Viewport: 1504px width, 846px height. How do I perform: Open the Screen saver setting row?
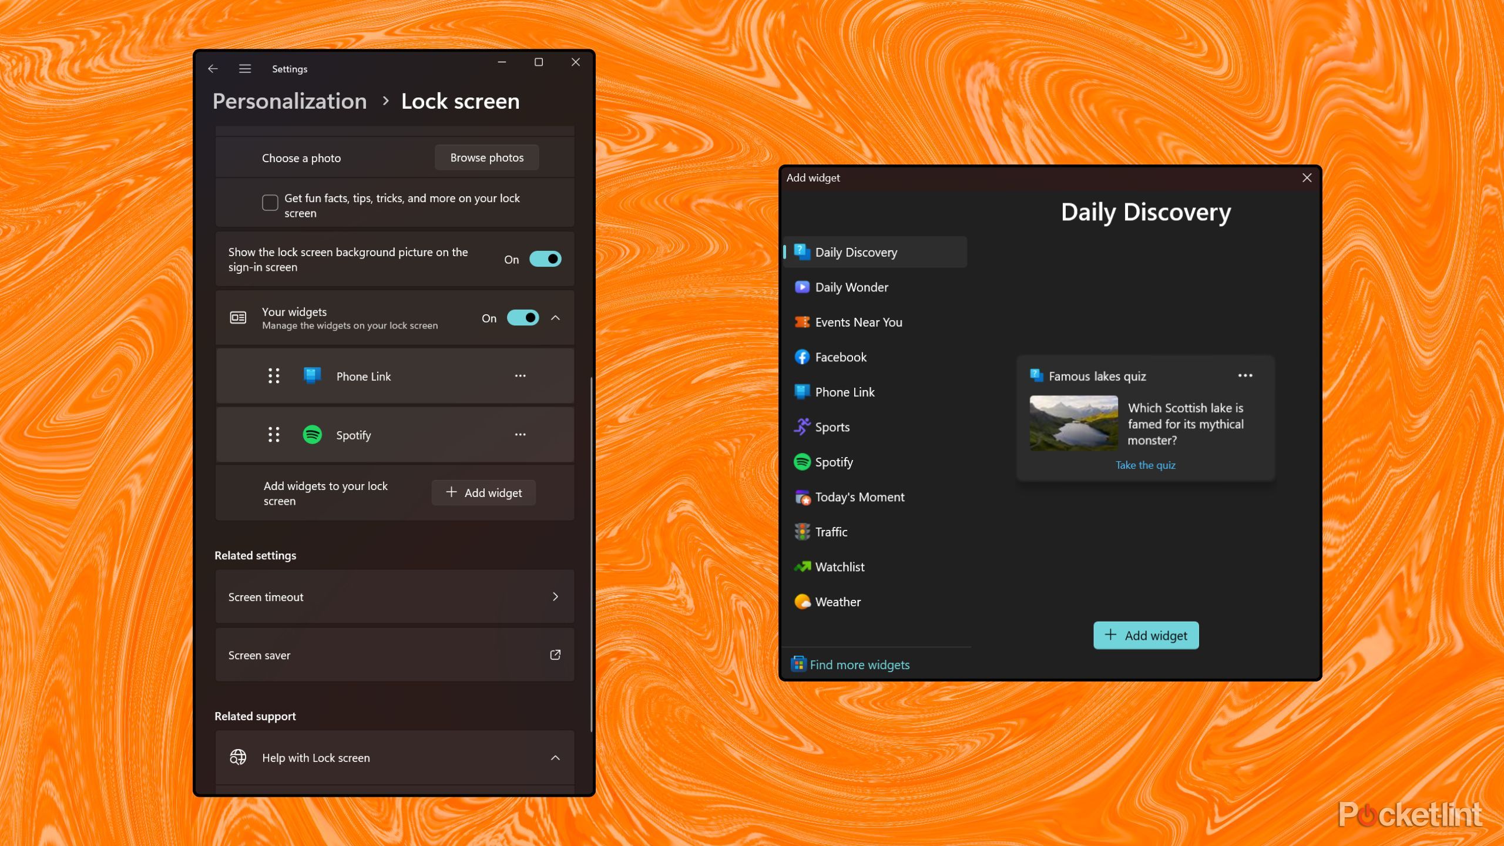(x=395, y=654)
